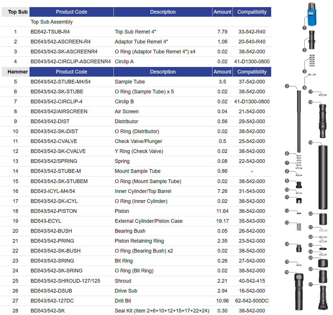Screen dimensions: 333x315
Task: Select the Sample Tube description
Action: 130,82
